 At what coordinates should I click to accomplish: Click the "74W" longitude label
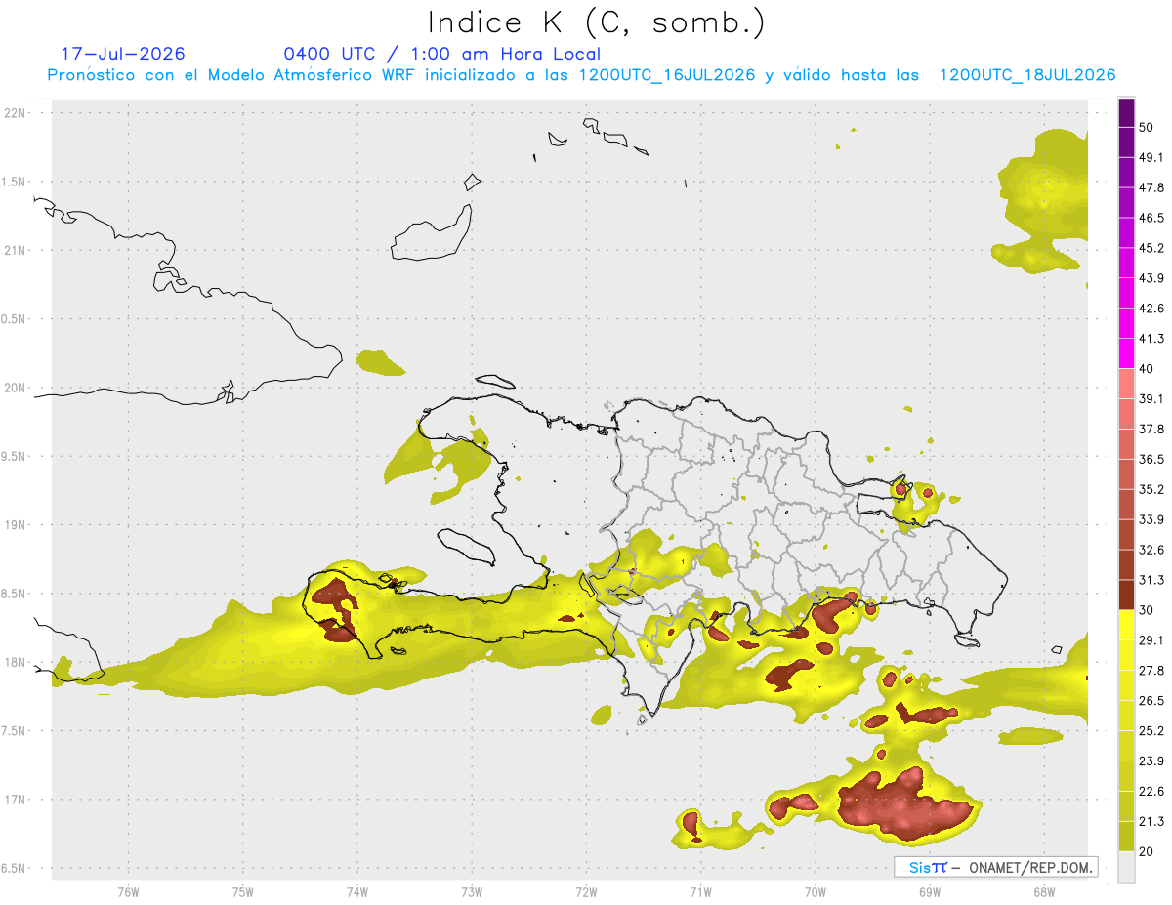tap(357, 890)
